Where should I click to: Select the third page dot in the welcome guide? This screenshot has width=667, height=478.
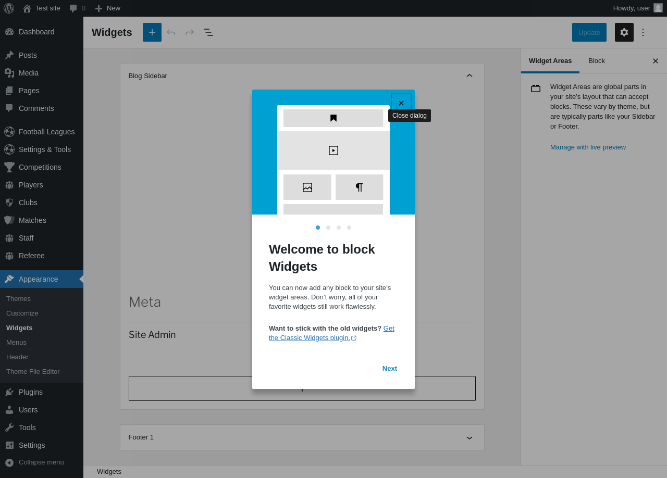click(339, 228)
